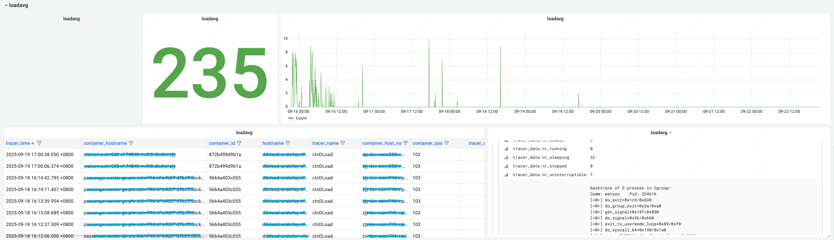Open the loadavg table panel title
The width and height of the screenshot is (834, 240).
[x=244, y=132]
